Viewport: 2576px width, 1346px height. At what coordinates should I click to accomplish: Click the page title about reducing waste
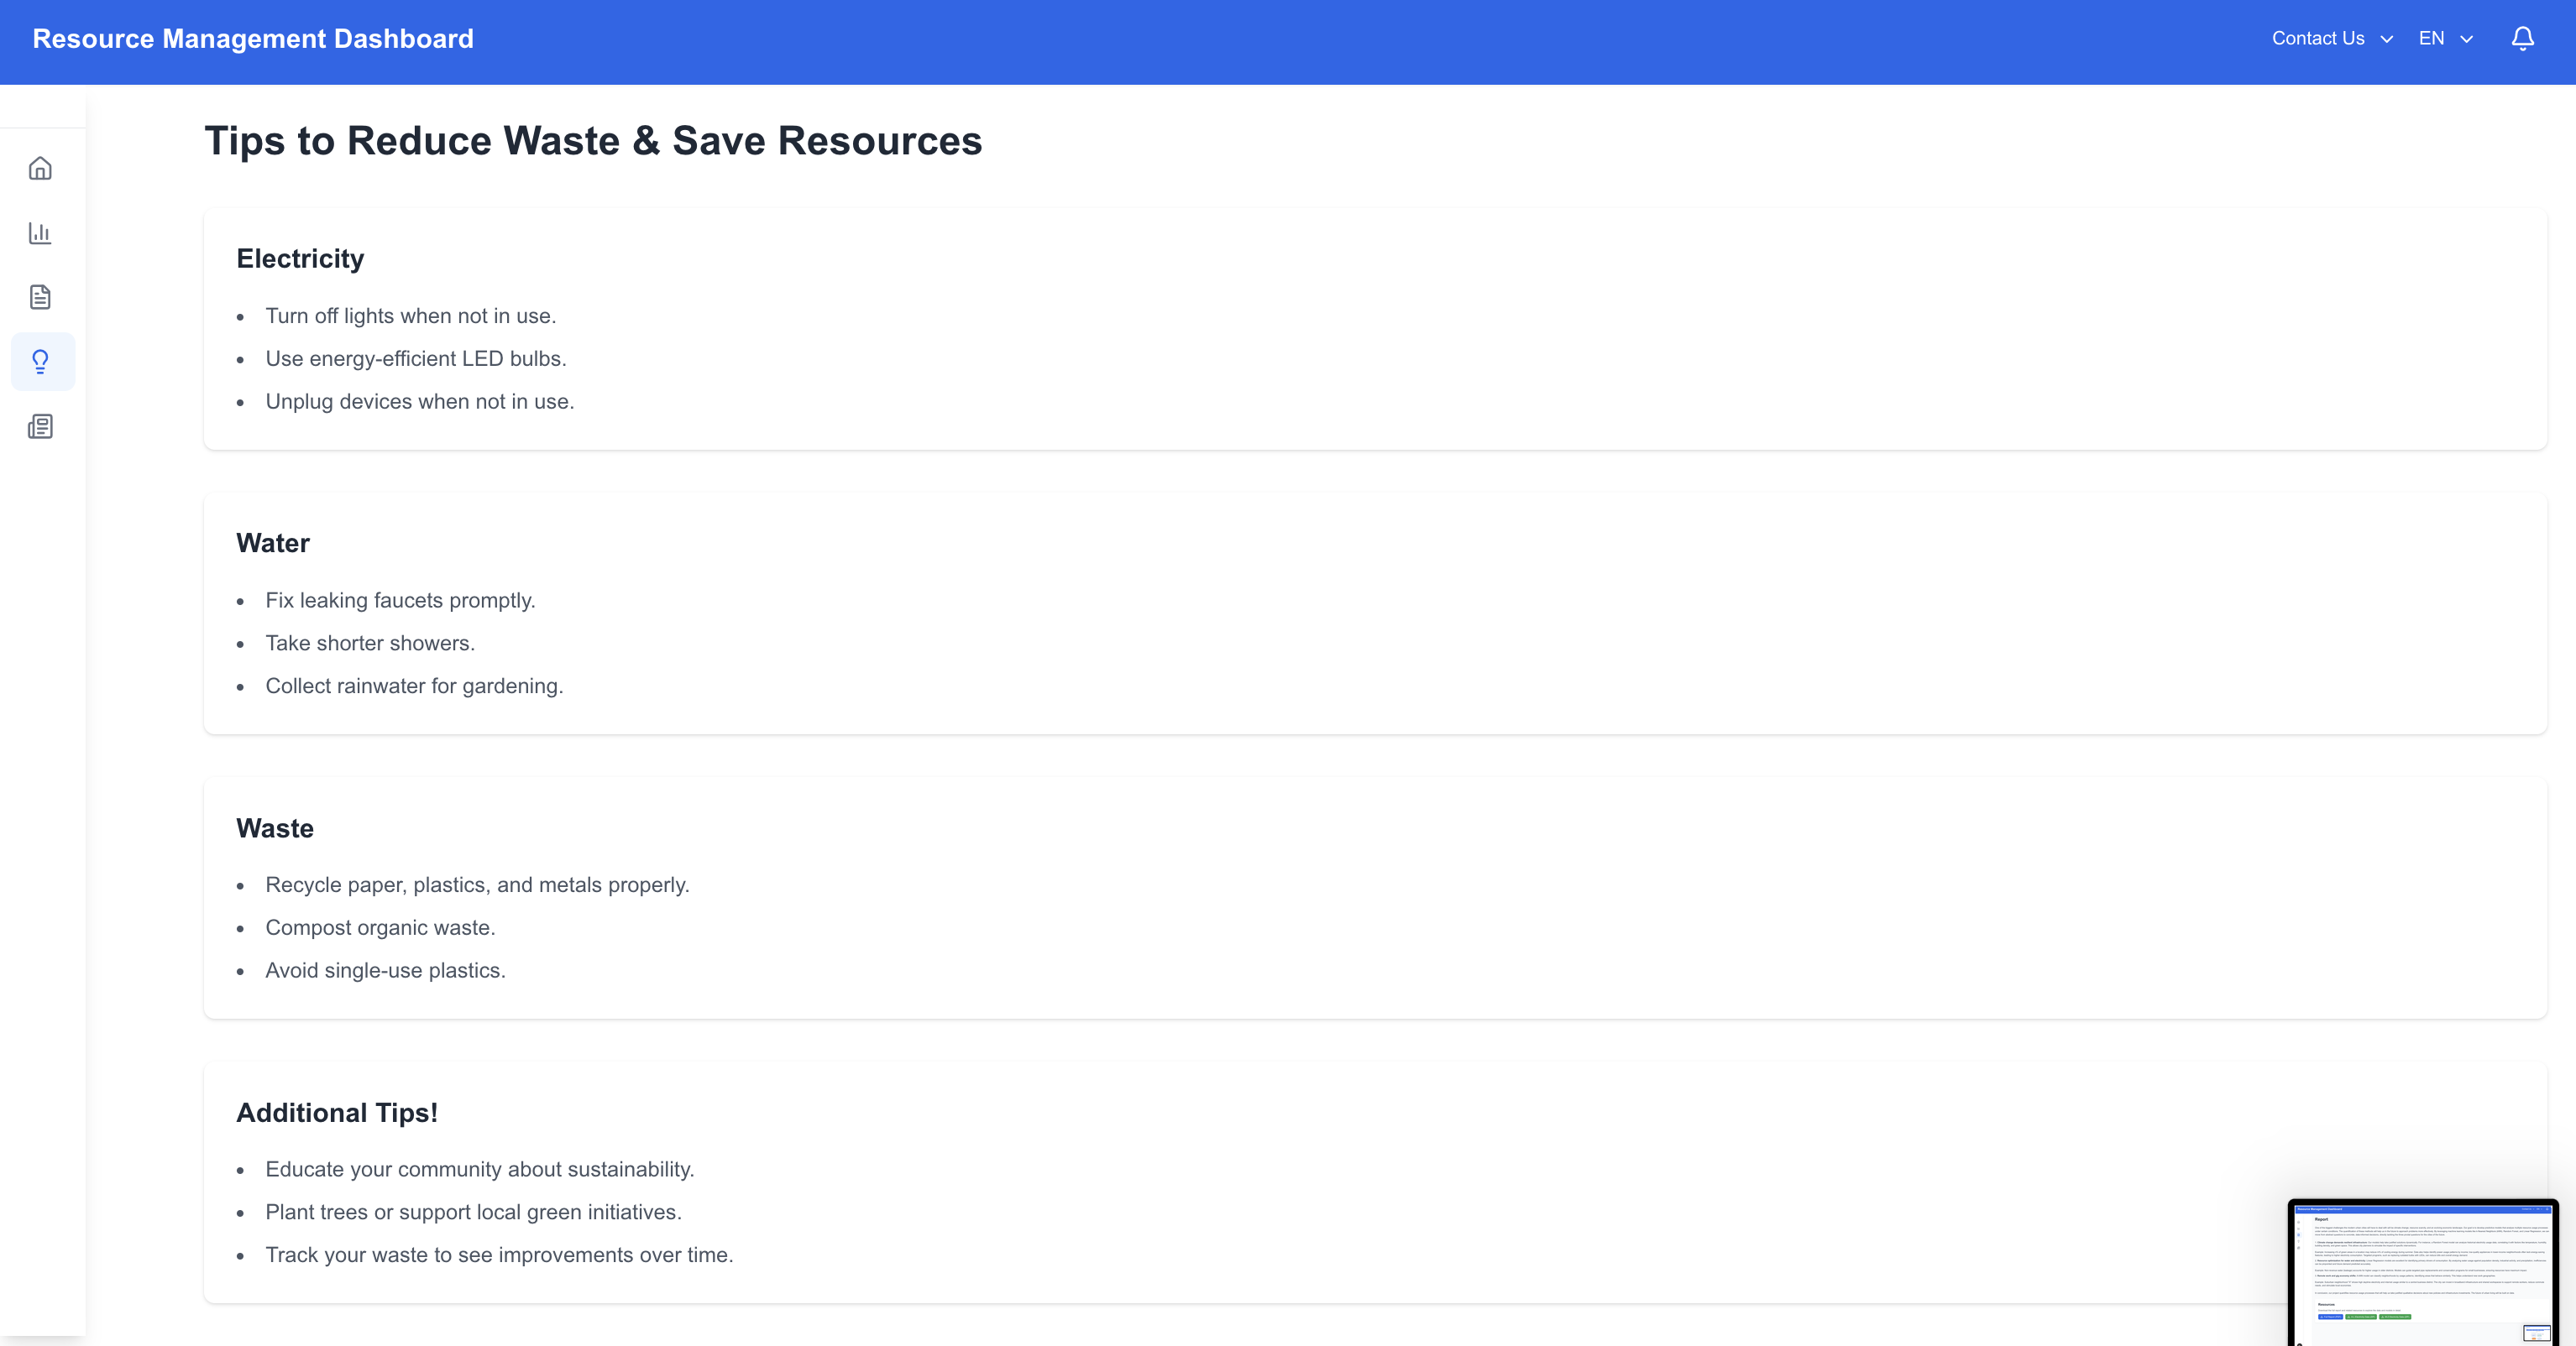tap(593, 141)
